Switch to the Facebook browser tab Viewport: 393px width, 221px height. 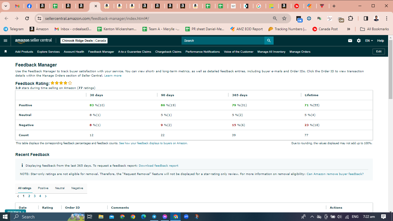[x=29, y=6]
